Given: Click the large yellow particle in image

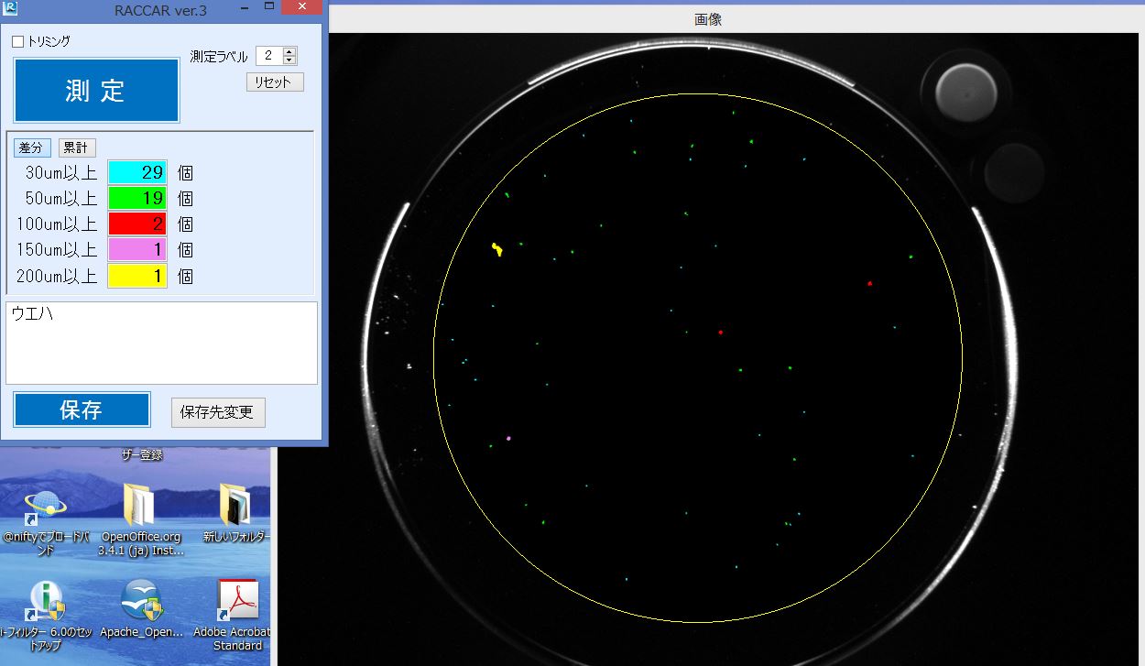Looking at the screenshot, I should [496, 248].
